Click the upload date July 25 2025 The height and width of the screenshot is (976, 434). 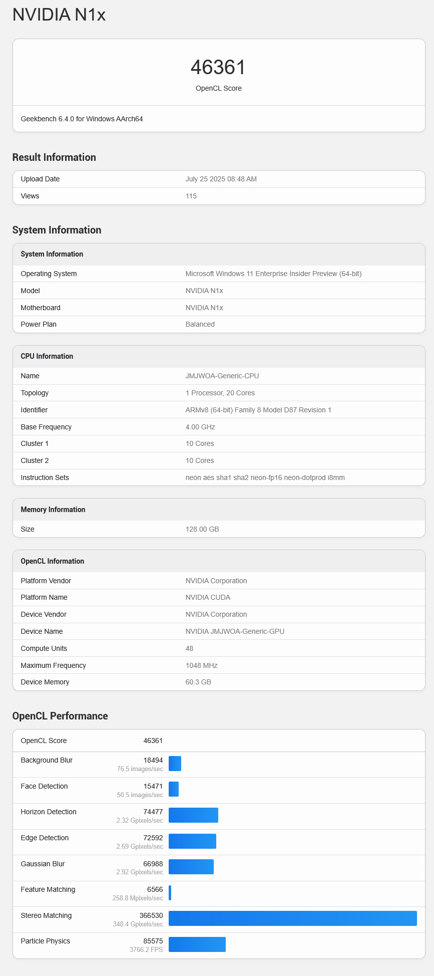tap(221, 179)
